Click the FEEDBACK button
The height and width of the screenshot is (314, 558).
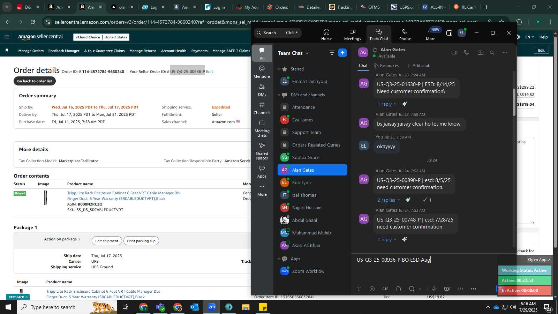(17, 297)
